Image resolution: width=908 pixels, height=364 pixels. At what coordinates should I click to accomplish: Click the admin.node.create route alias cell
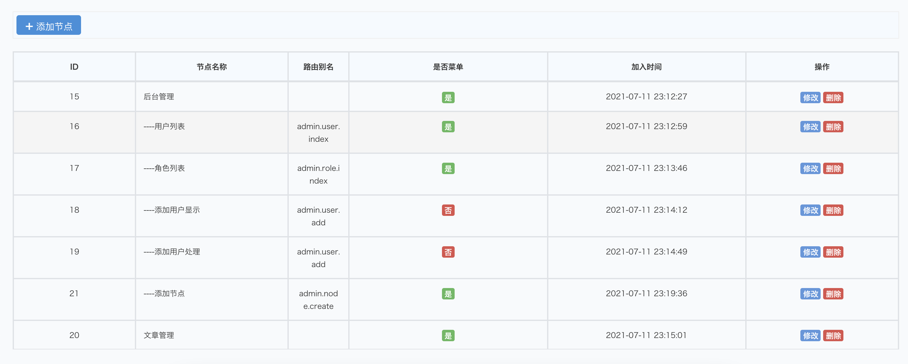tap(318, 300)
